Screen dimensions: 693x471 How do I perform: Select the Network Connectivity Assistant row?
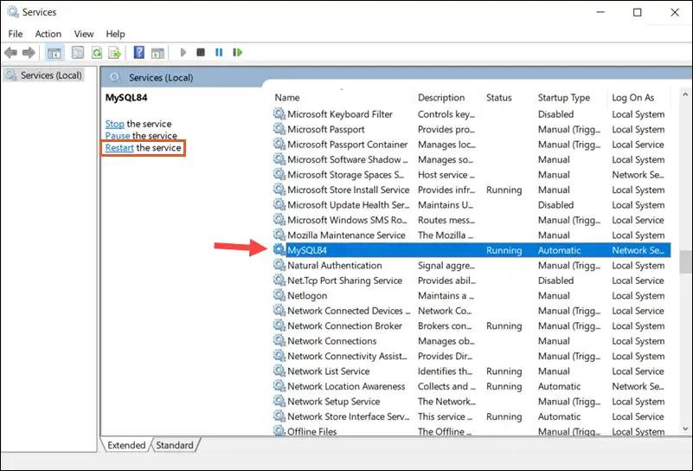pos(472,356)
